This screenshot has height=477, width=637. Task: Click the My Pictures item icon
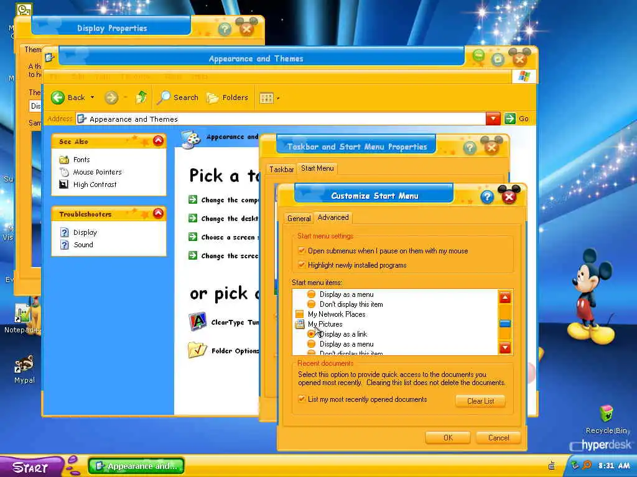coord(300,324)
